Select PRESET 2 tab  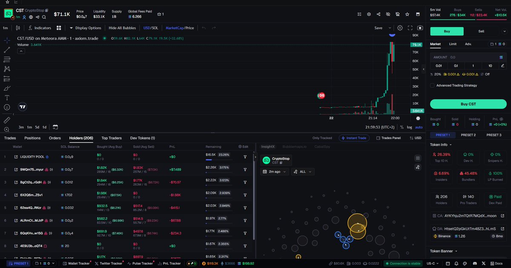(x=468, y=135)
